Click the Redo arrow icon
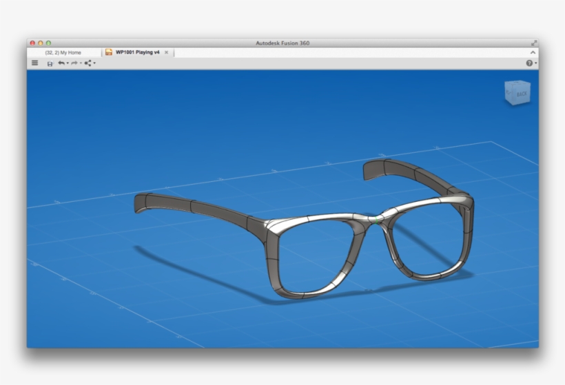This screenshot has height=385, width=565. [x=74, y=63]
